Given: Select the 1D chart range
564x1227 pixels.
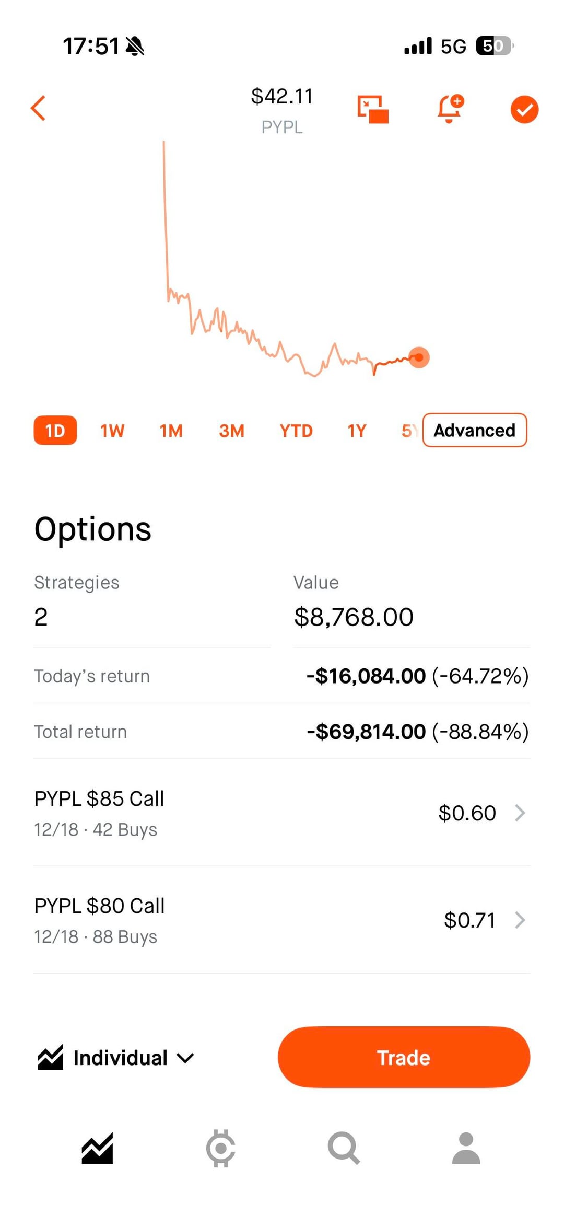Looking at the screenshot, I should click(55, 431).
